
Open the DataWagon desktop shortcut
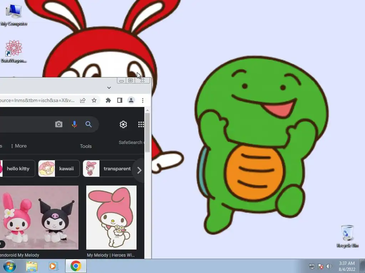coord(14,51)
